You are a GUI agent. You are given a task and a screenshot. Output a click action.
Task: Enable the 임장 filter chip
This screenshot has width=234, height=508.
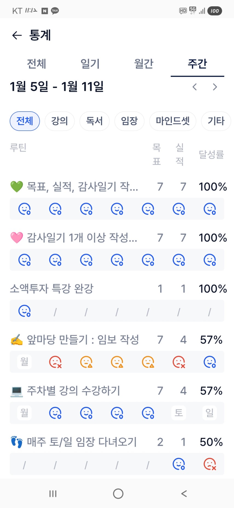click(x=129, y=121)
